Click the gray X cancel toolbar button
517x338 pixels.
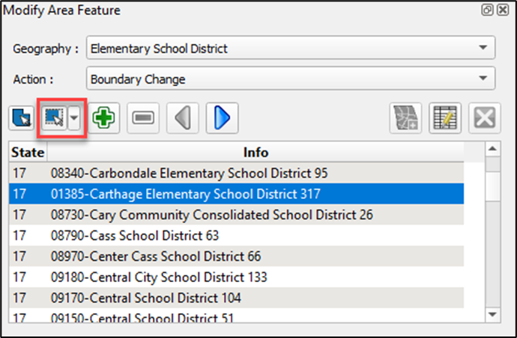click(484, 118)
